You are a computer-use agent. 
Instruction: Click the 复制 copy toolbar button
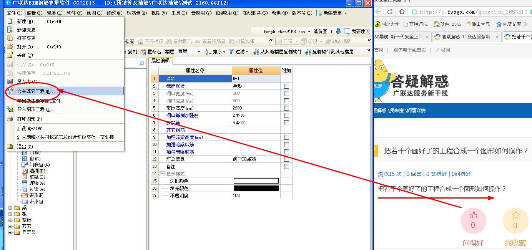[130, 52]
